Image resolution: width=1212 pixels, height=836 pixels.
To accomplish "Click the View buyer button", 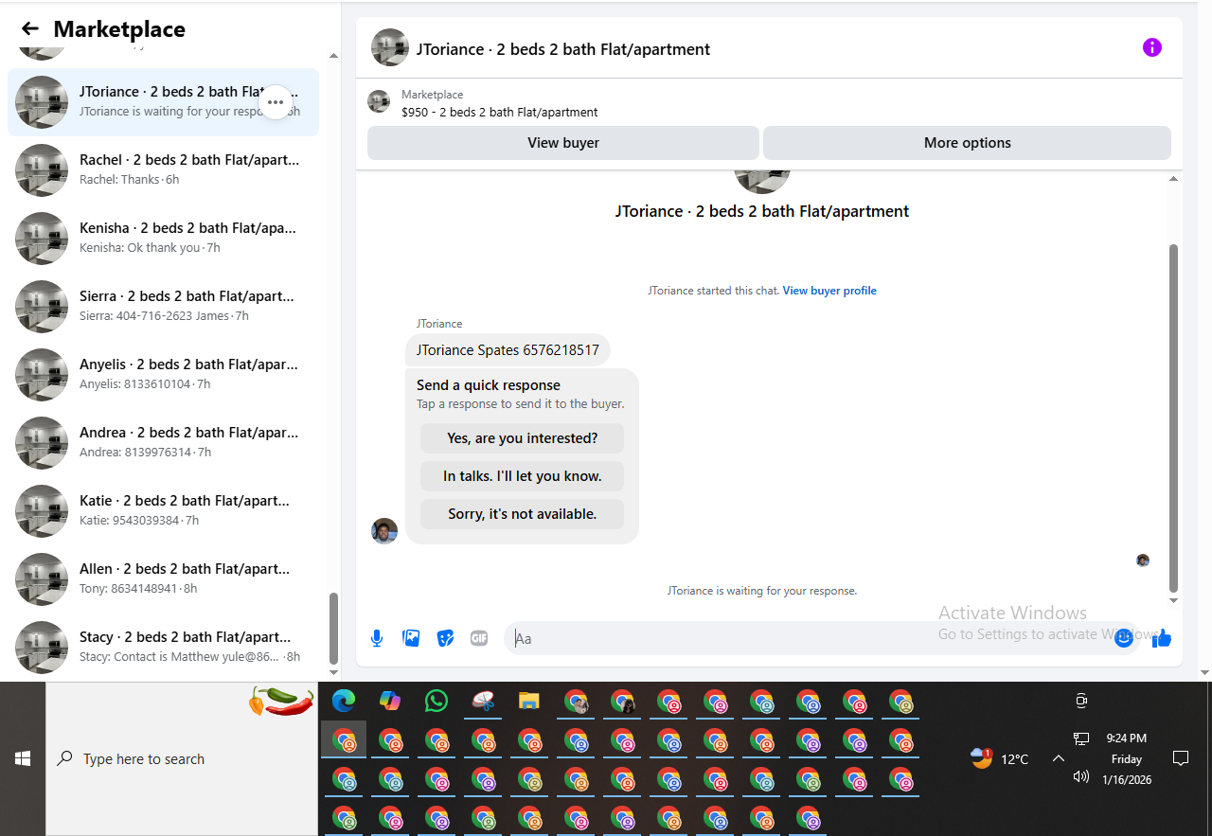I will (563, 143).
